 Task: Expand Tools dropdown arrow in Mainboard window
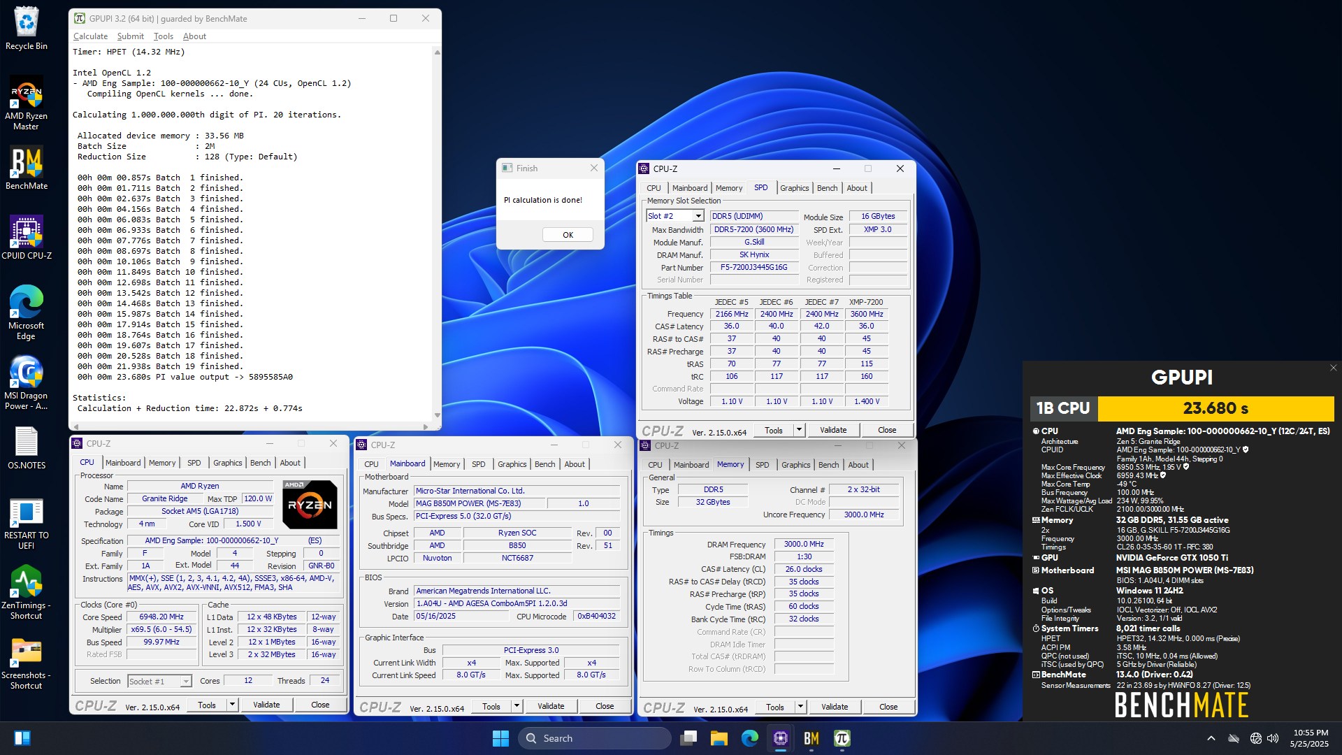pos(517,706)
